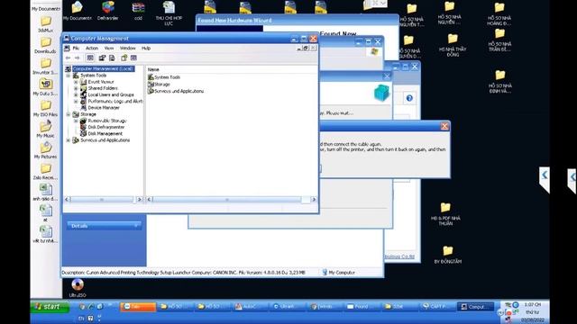Image resolution: width=577 pixels, height=324 pixels.
Task: Click the Properties icon in Computer Management toolbar
Action: (x=102, y=58)
